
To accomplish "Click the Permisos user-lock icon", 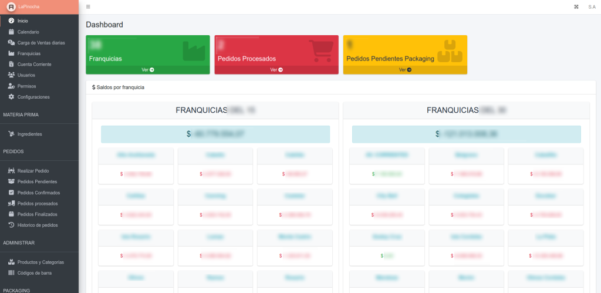I will 11,86.
